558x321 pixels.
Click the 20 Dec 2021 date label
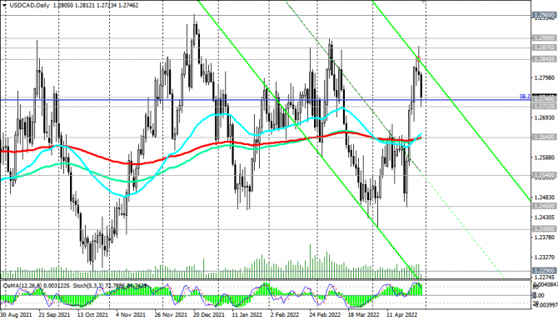click(209, 315)
